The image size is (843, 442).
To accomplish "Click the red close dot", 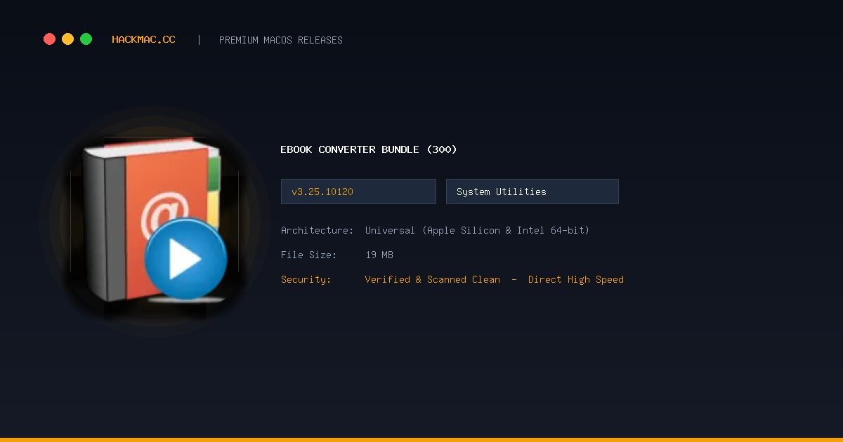I will (49, 39).
